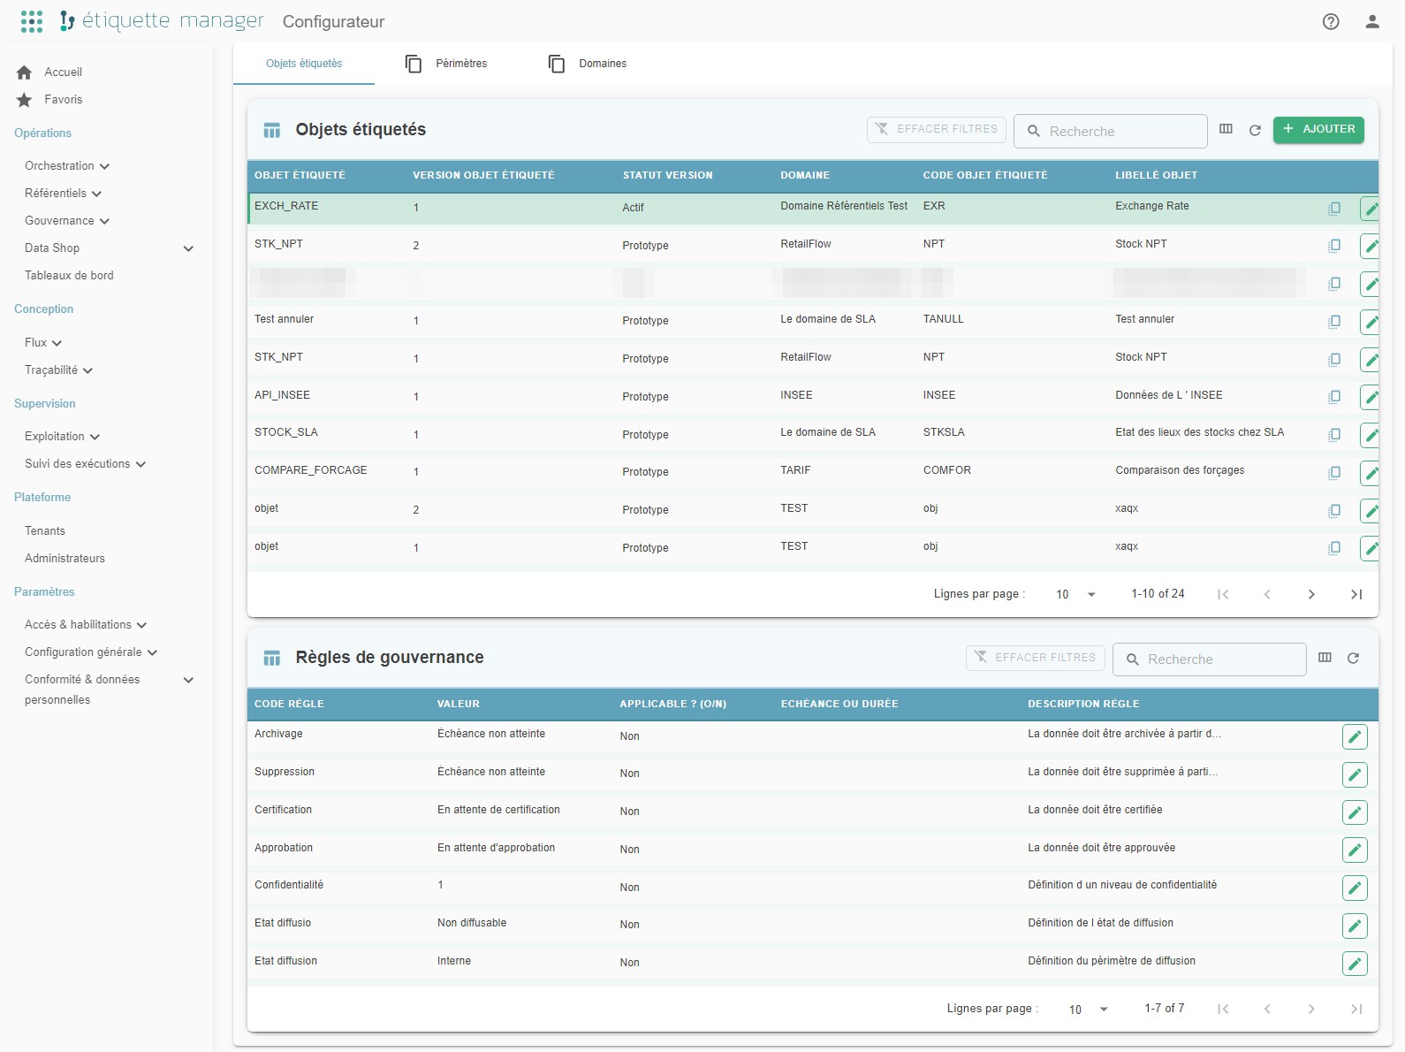
Task: Edit the Approbation rule
Action: click(x=1355, y=850)
